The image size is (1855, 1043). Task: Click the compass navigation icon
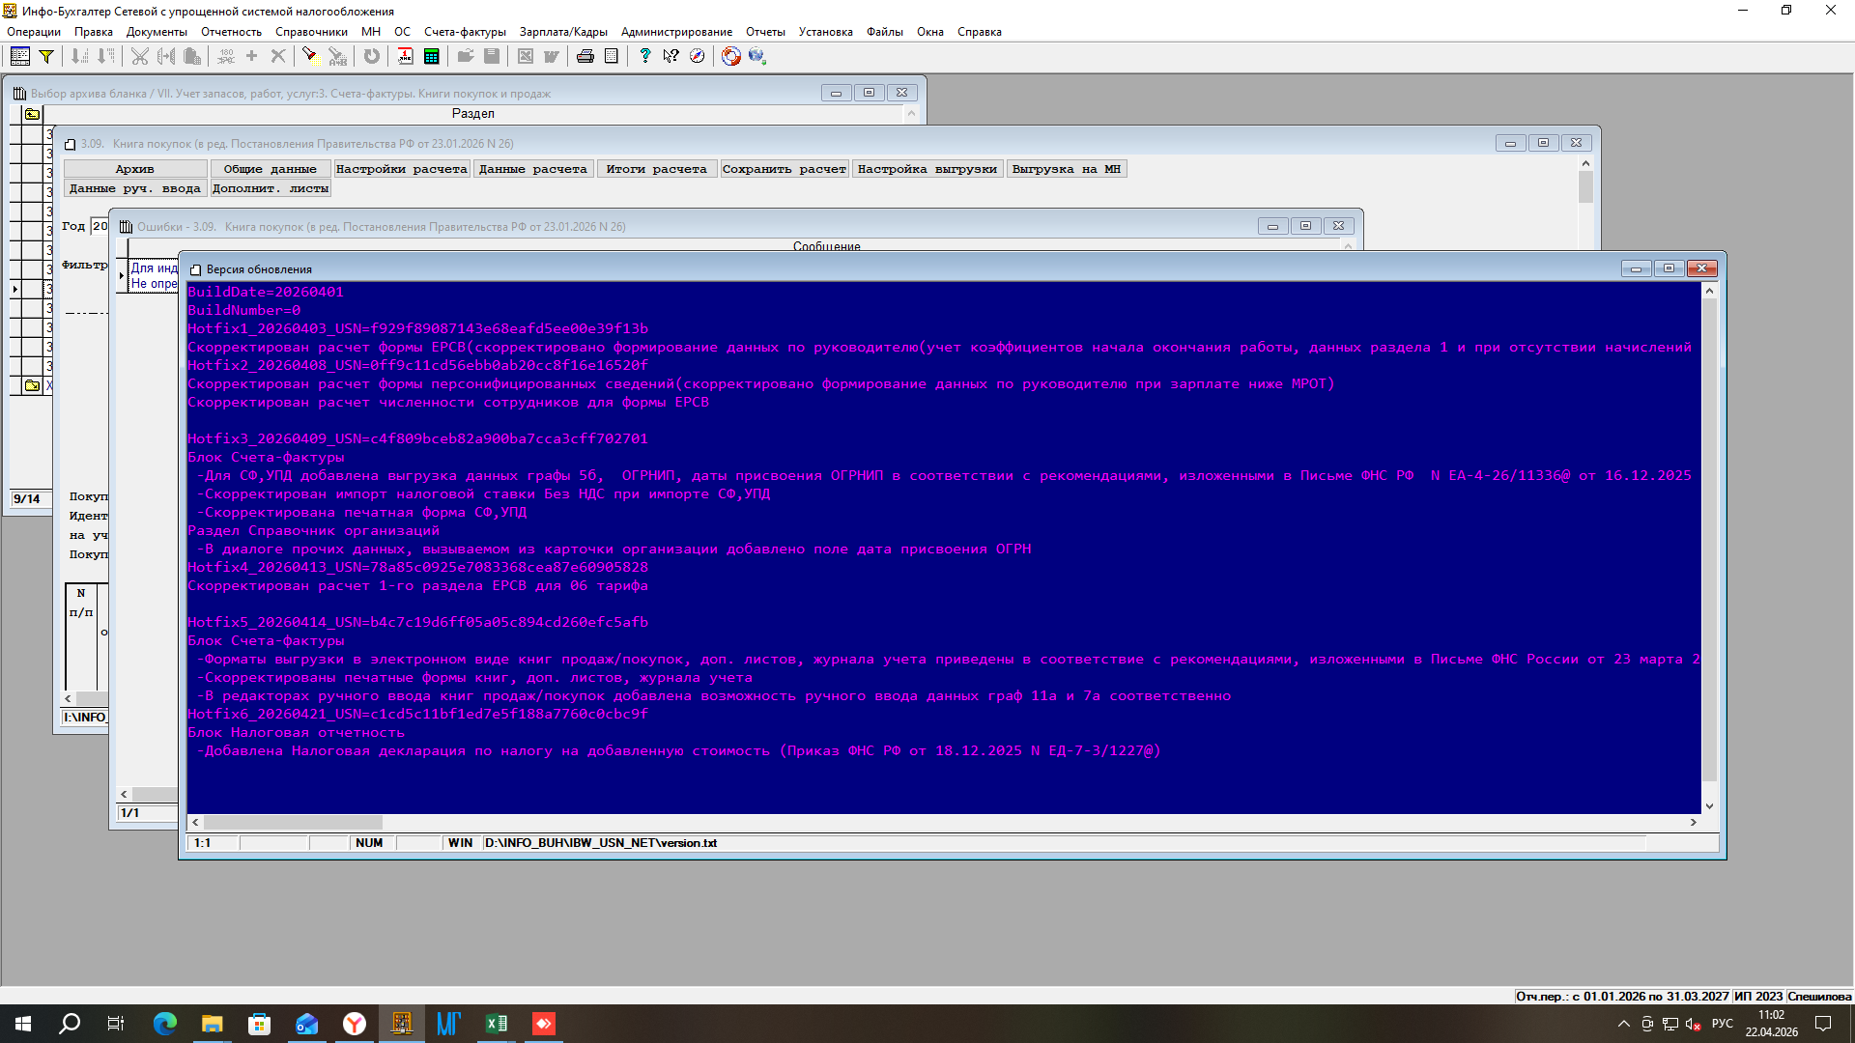[x=697, y=56]
